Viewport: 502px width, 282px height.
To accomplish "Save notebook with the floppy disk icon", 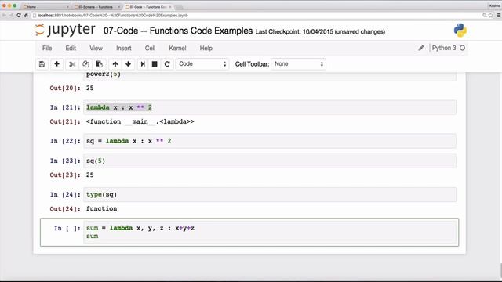I will tap(42, 64).
